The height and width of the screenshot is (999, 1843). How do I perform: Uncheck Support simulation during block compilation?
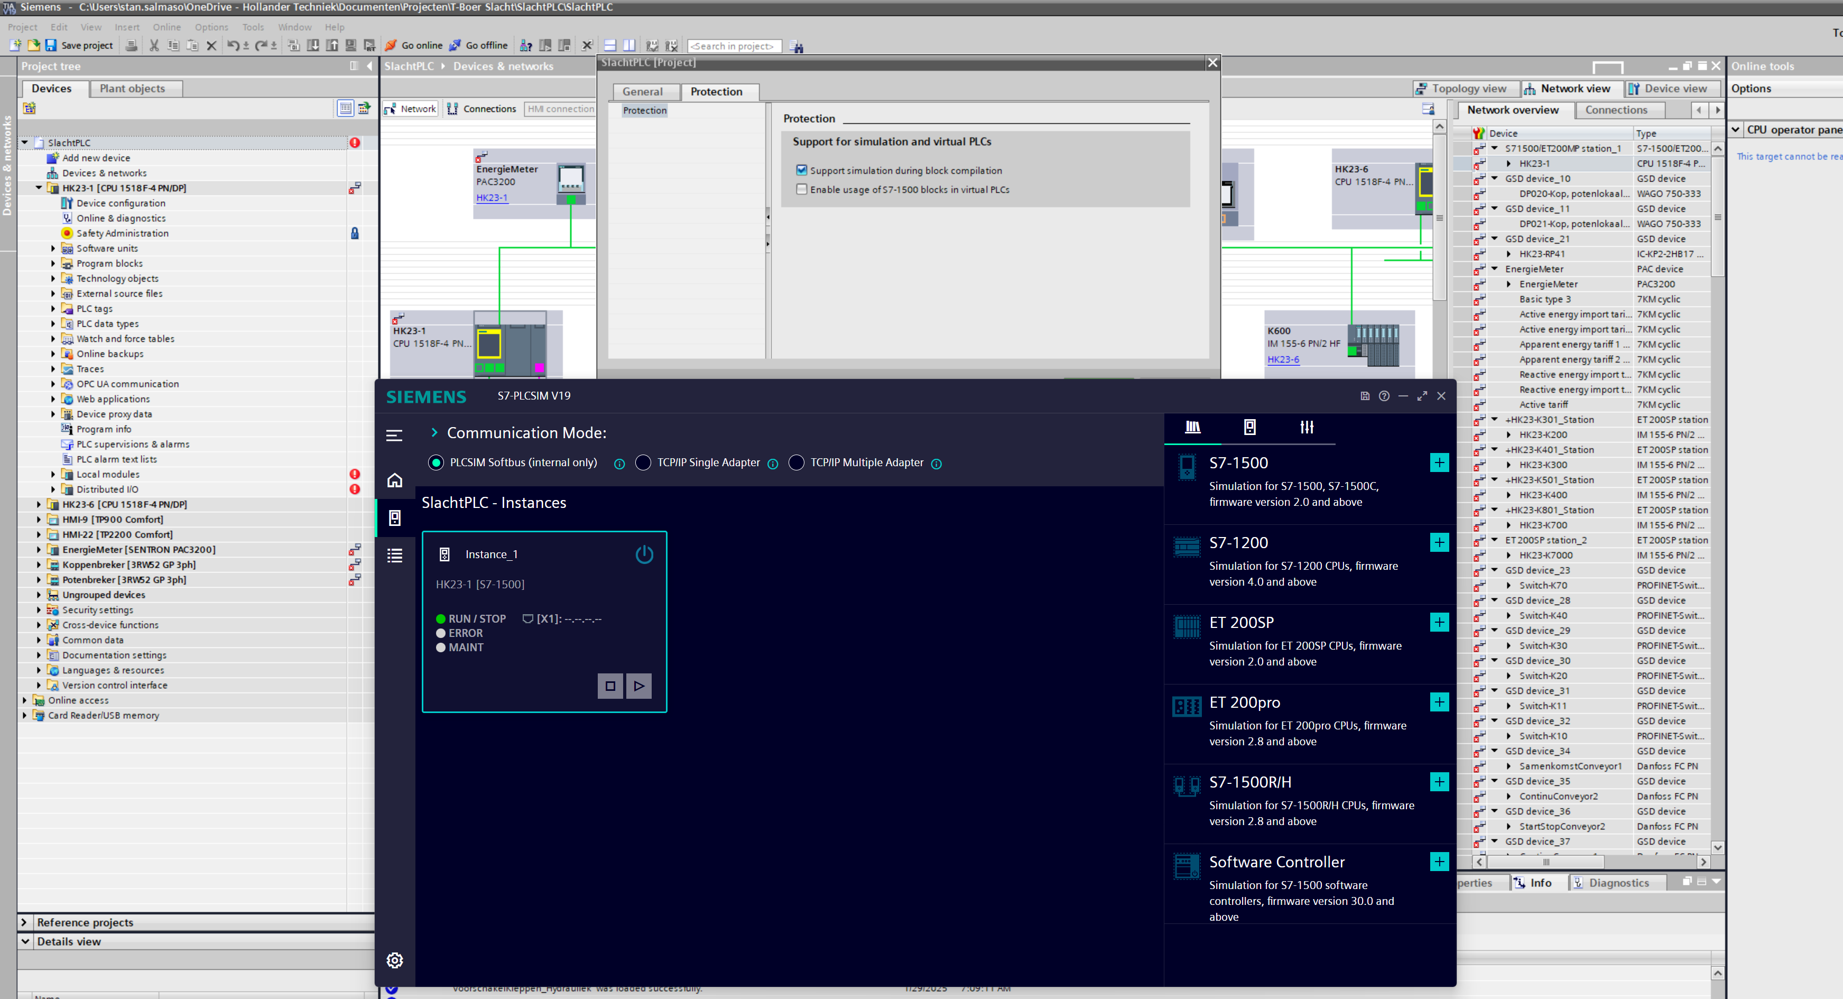pos(801,170)
